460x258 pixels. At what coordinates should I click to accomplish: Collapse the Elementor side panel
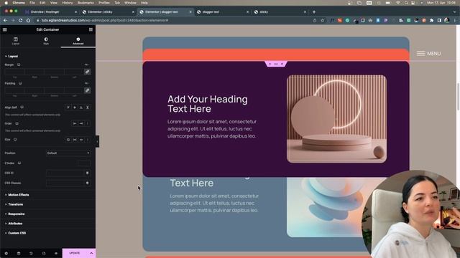(x=97, y=141)
